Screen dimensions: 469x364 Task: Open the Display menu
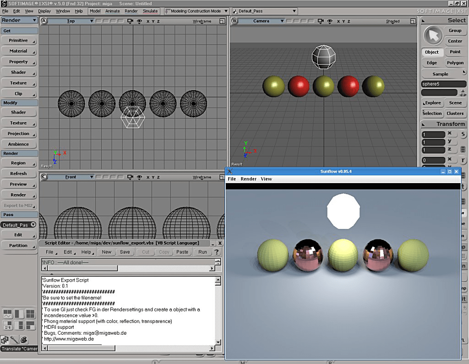tap(44, 11)
